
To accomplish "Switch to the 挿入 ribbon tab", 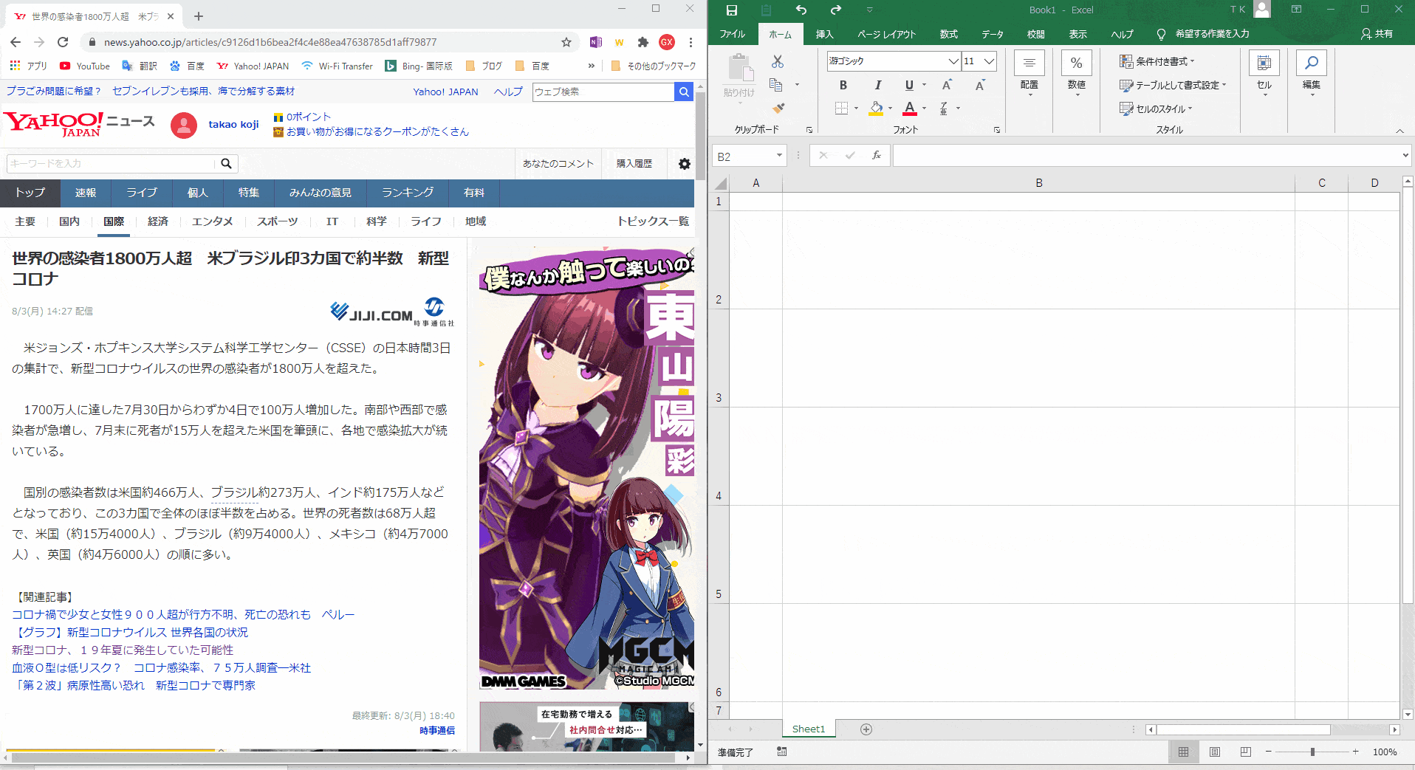I will 824,34.
